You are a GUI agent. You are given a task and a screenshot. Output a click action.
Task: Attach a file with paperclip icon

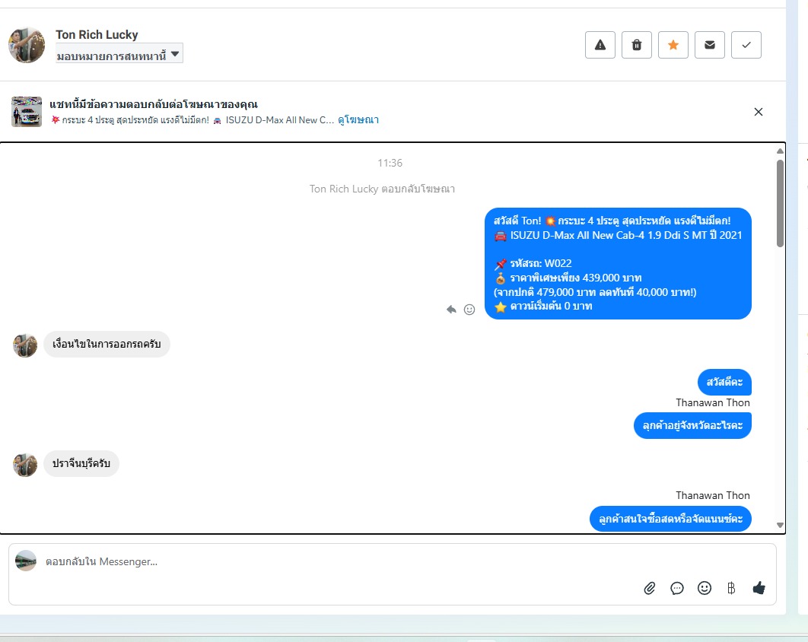coord(649,588)
